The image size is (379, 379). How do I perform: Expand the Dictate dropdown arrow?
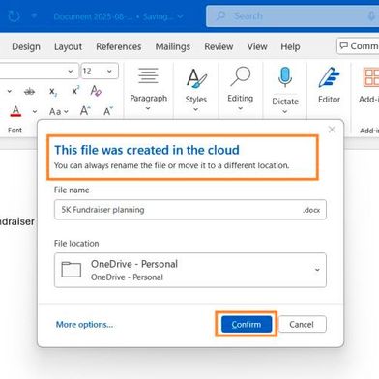(285, 111)
